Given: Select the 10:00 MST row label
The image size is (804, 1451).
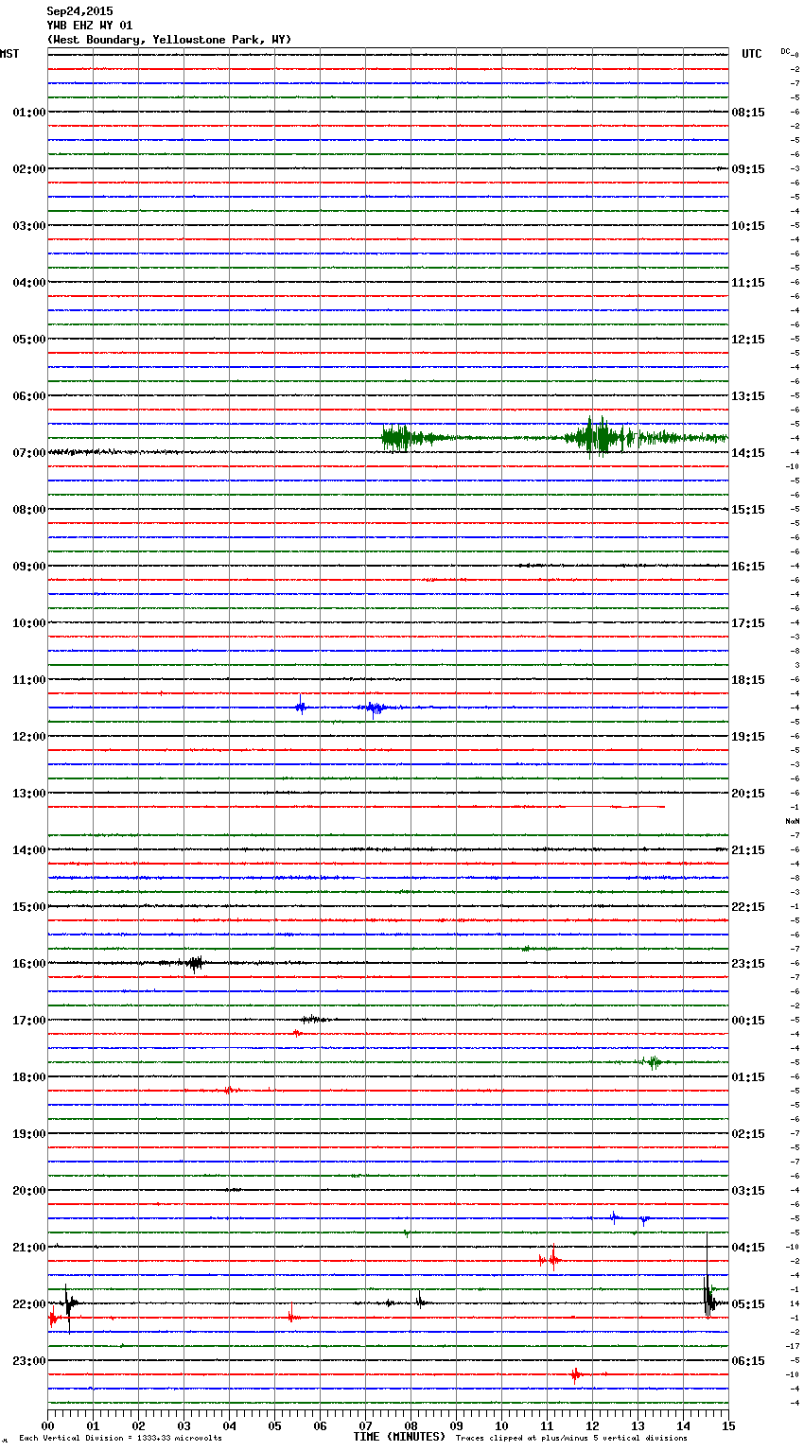Looking at the screenshot, I should click(29, 623).
